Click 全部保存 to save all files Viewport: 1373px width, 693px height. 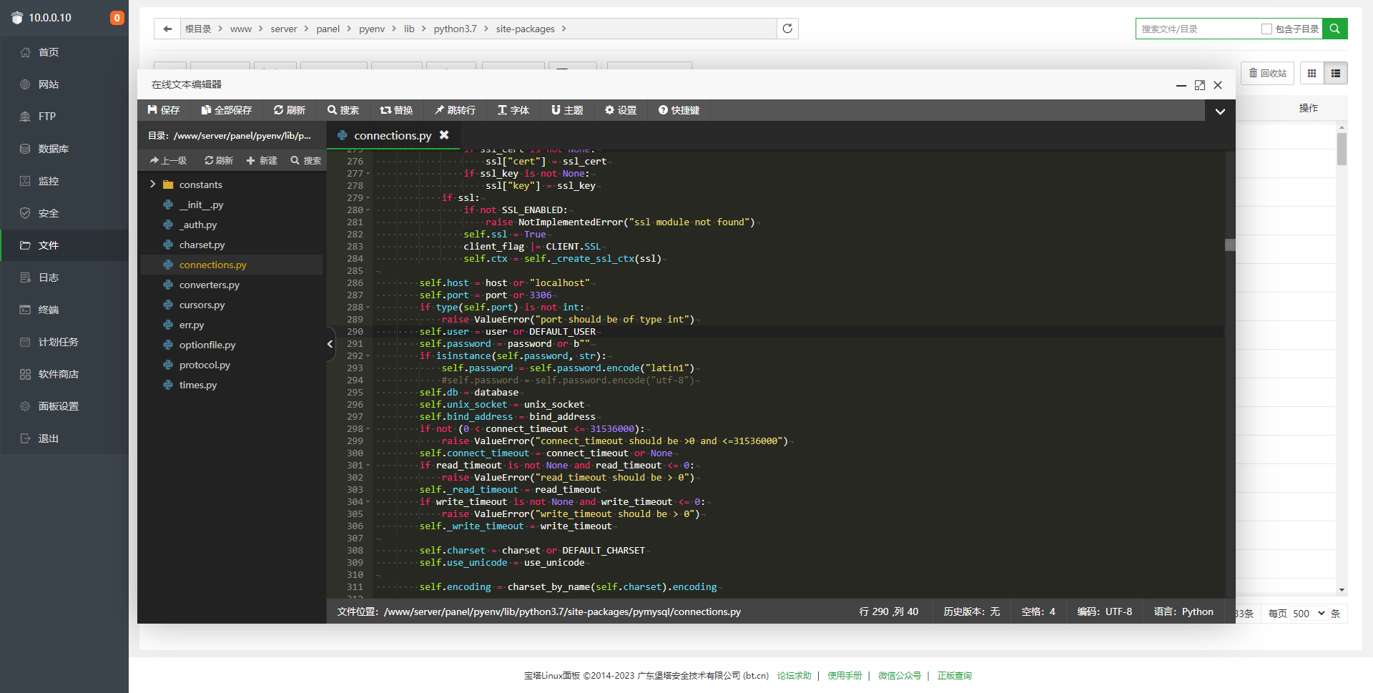(x=227, y=110)
